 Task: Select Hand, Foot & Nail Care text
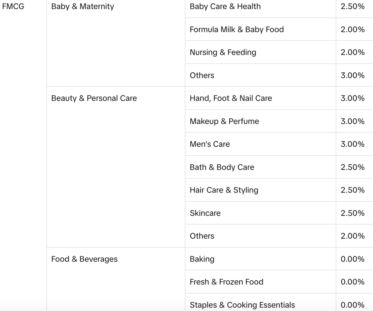click(x=231, y=99)
